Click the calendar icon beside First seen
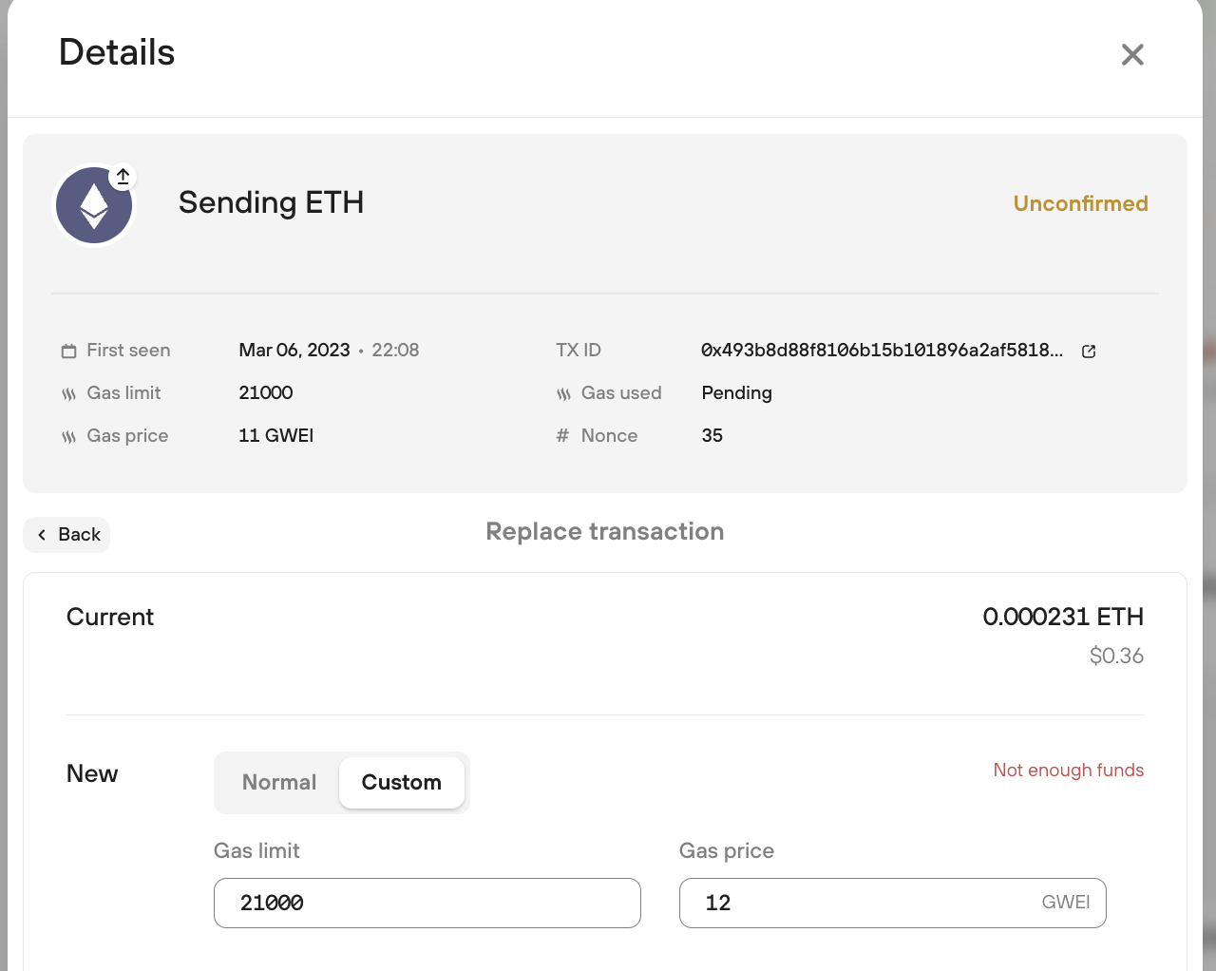 click(x=67, y=350)
